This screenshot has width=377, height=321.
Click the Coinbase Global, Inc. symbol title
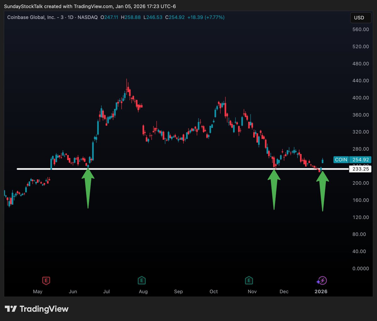31,17
